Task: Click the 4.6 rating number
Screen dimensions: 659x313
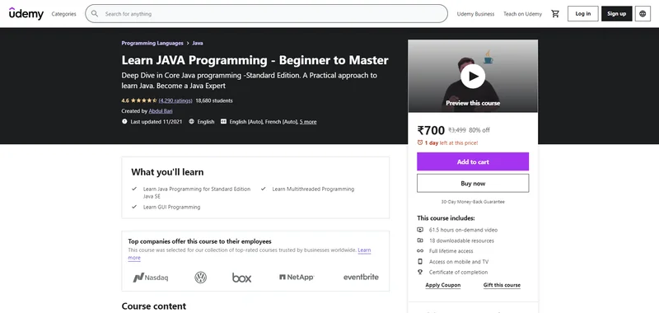Action: (125, 100)
